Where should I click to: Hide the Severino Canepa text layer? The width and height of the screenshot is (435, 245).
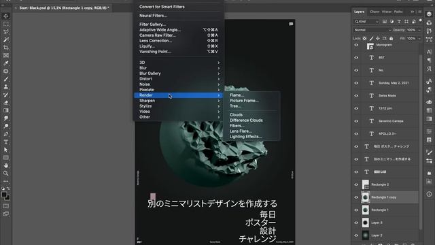pos(356,121)
